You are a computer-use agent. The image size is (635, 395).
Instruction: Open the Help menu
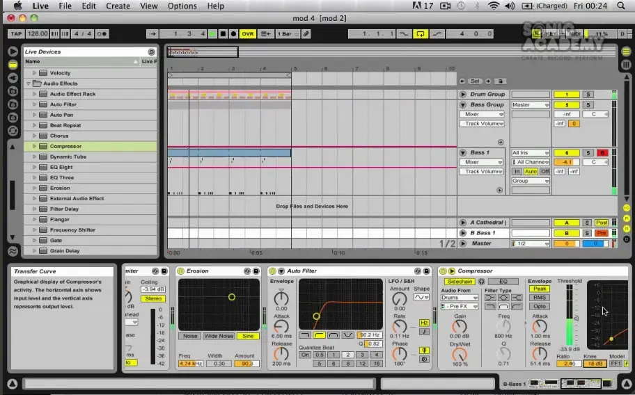[x=215, y=6]
